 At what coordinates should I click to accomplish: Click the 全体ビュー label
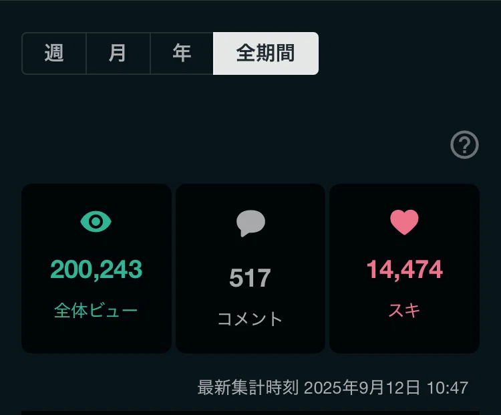click(96, 311)
